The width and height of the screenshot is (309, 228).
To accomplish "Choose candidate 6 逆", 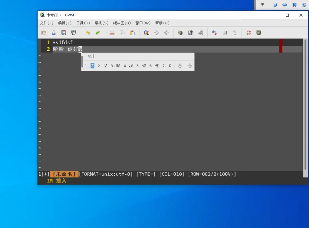I will pos(154,66).
